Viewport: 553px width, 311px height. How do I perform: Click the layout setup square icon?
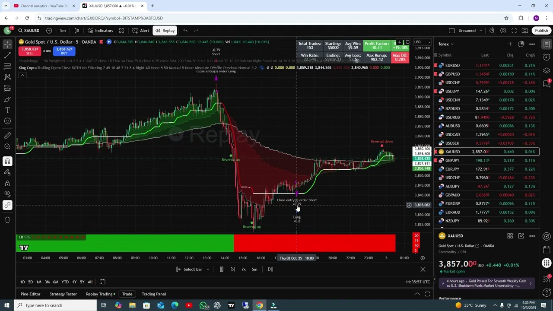(451, 31)
